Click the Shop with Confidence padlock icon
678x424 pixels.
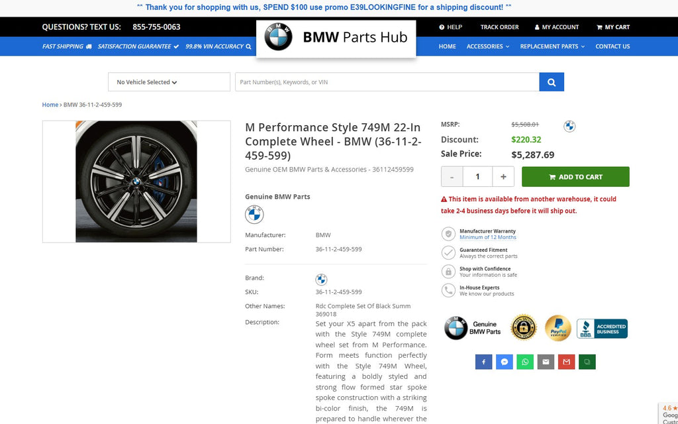pos(448,272)
